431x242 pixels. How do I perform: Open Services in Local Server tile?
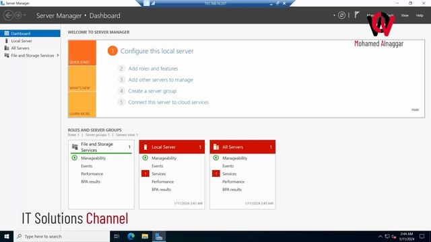159,174
